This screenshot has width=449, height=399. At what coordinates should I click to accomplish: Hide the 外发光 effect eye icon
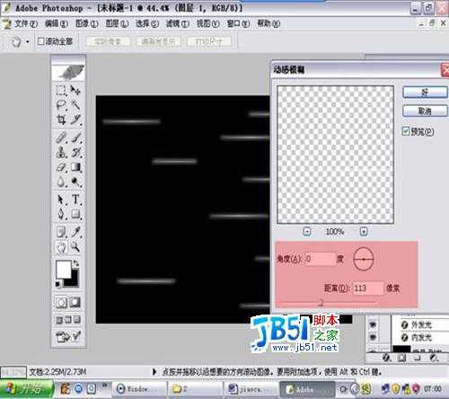pyautogui.click(x=373, y=324)
